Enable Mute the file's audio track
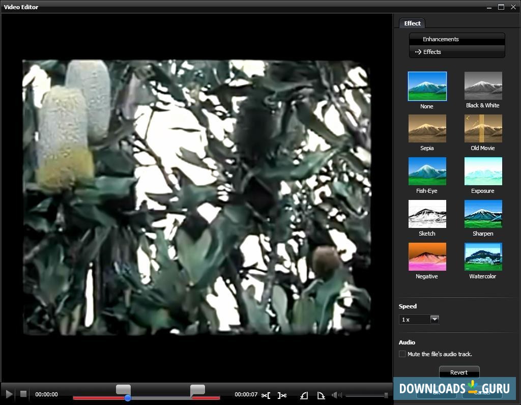 [x=402, y=354]
